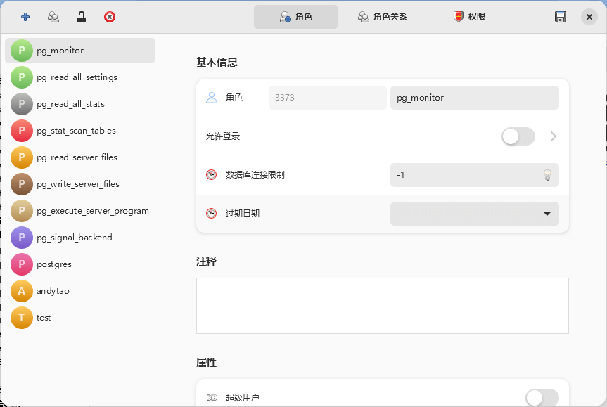Click the expiry date combo box arrow

click(x=547, y=213)
